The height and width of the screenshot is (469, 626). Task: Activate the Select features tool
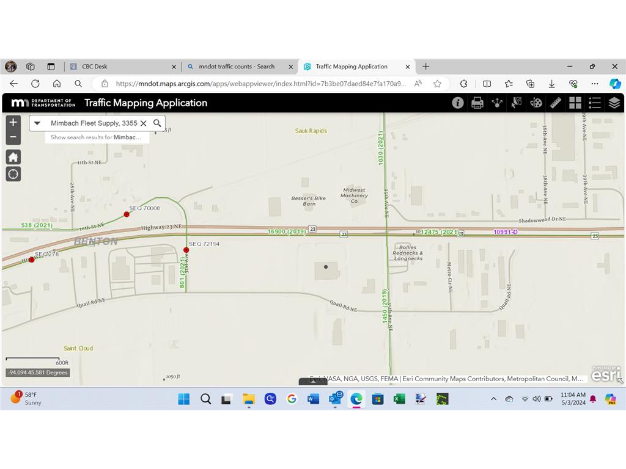point(517,103)
